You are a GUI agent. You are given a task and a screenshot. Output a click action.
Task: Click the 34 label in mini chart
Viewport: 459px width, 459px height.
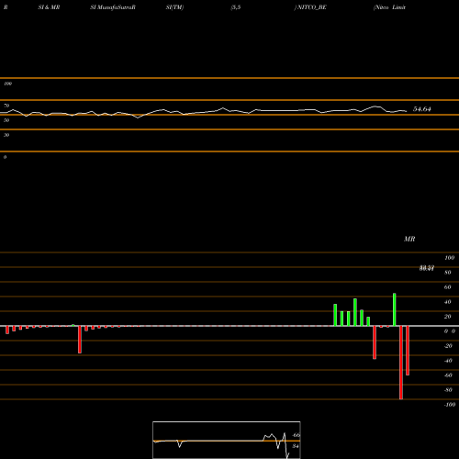pyautogui.click(x=296, y=446)
